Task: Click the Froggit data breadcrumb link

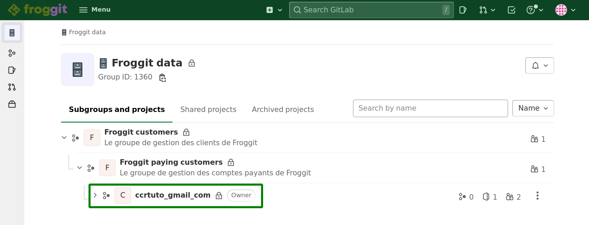Action: tap(87, 32)
